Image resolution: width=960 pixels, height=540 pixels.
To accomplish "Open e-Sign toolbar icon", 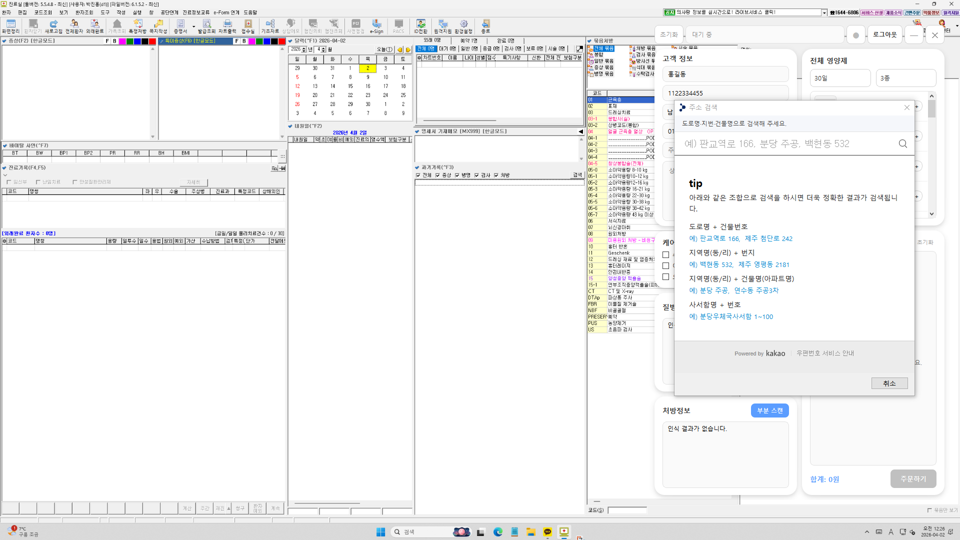I will 376,26.
